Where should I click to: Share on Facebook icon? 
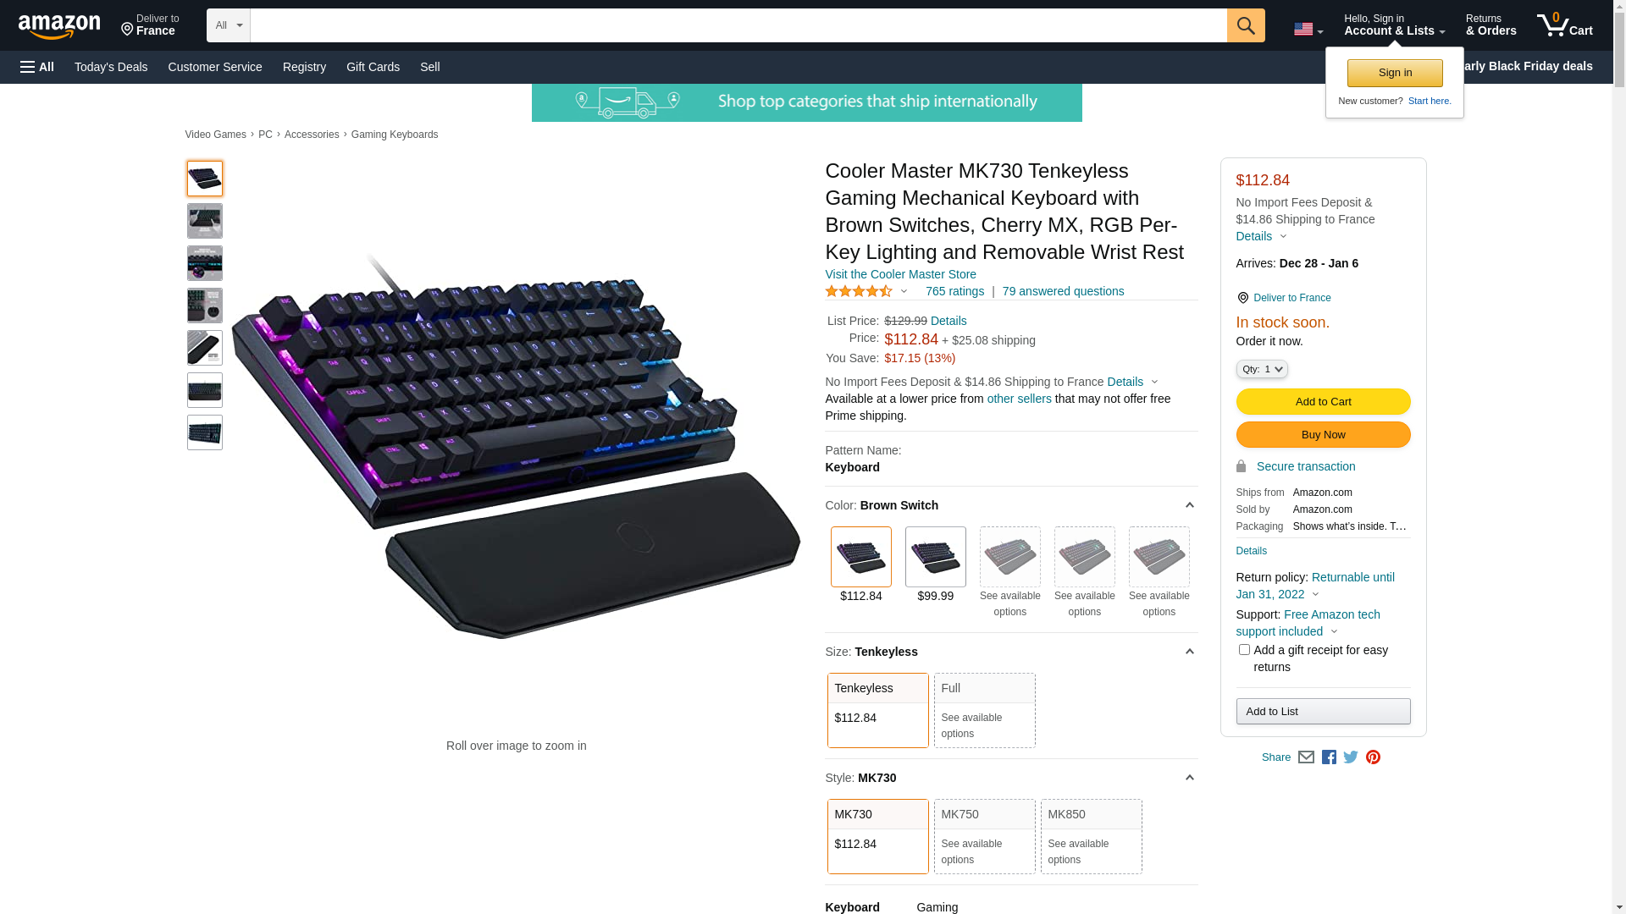[x=1329, y=757]
